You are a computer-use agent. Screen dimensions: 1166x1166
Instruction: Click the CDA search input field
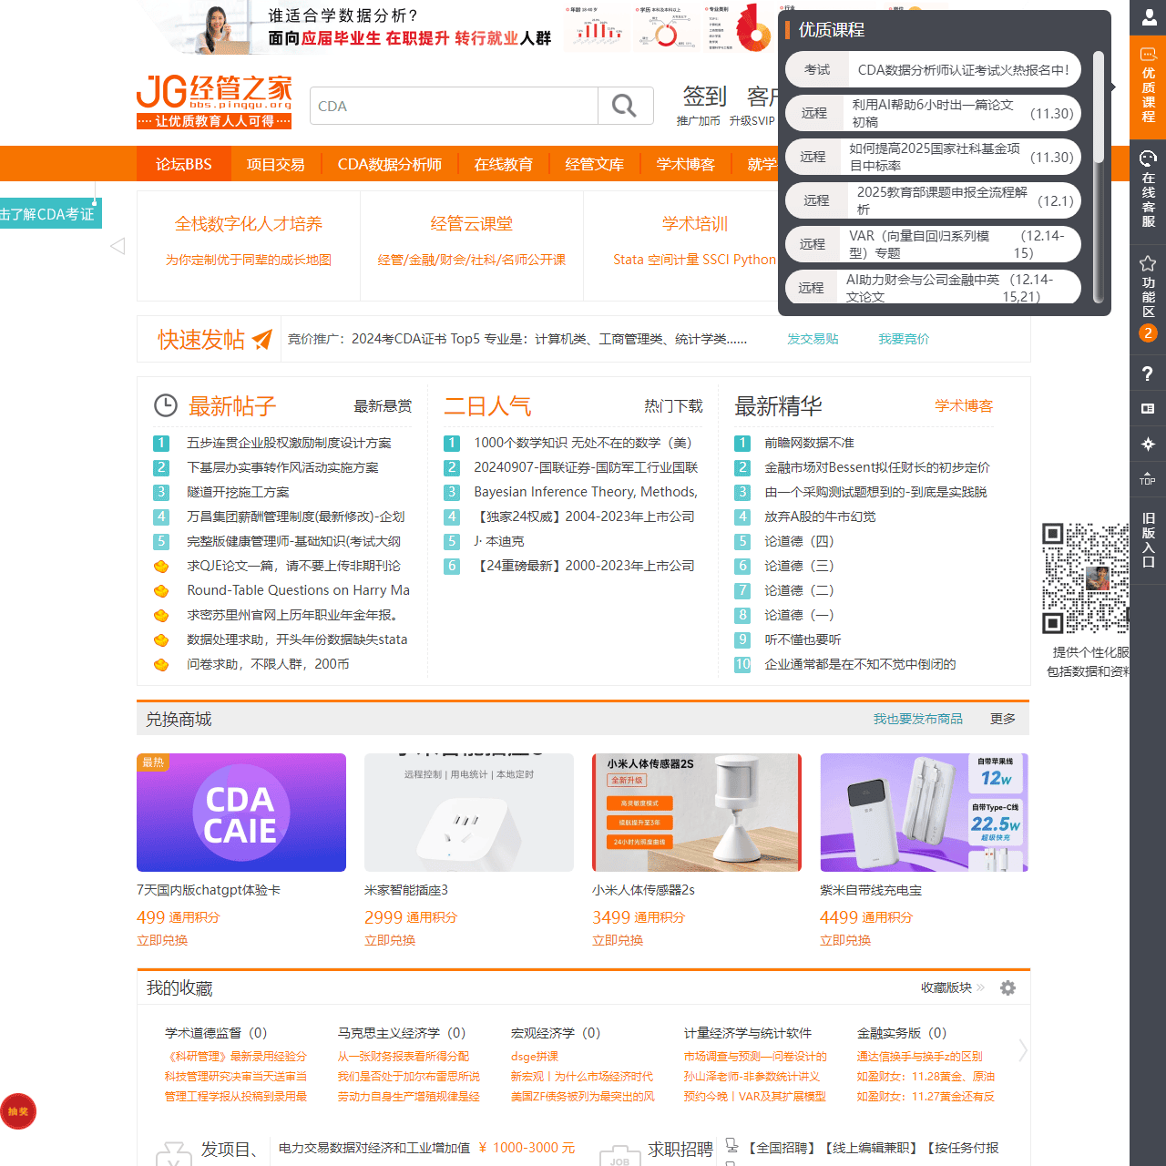pos(454,106)
